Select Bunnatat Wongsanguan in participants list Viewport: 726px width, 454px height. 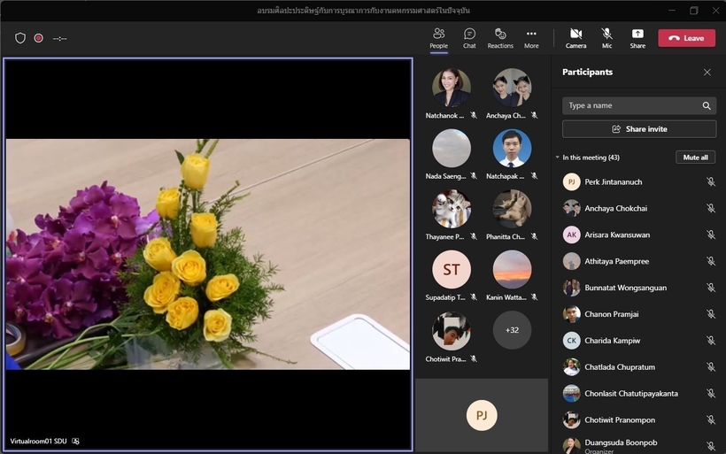(639, 288)
